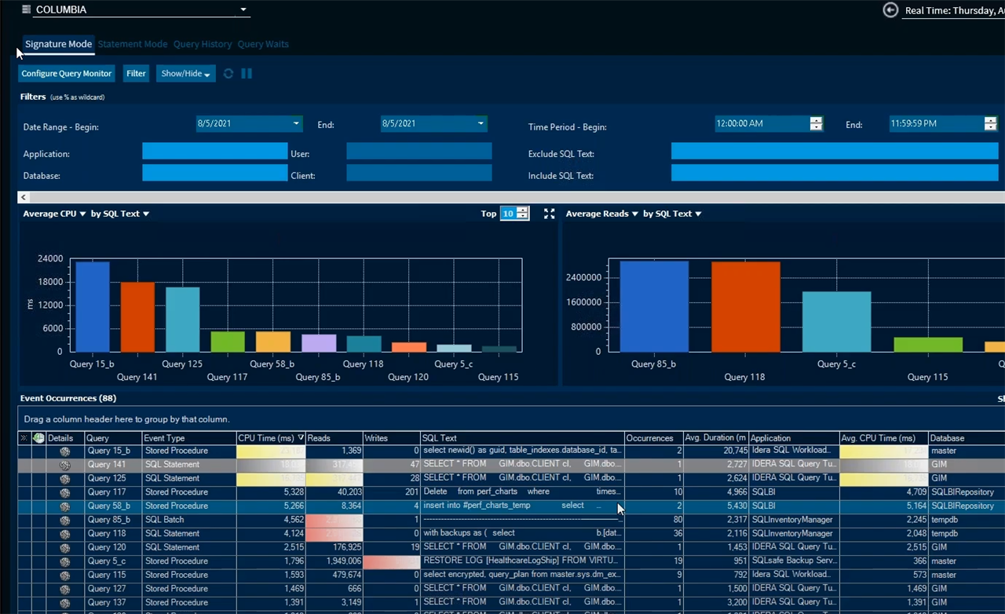Viewport: 1005px width, 614px height.
Task: Open the Query History tab
Action: 203,44
